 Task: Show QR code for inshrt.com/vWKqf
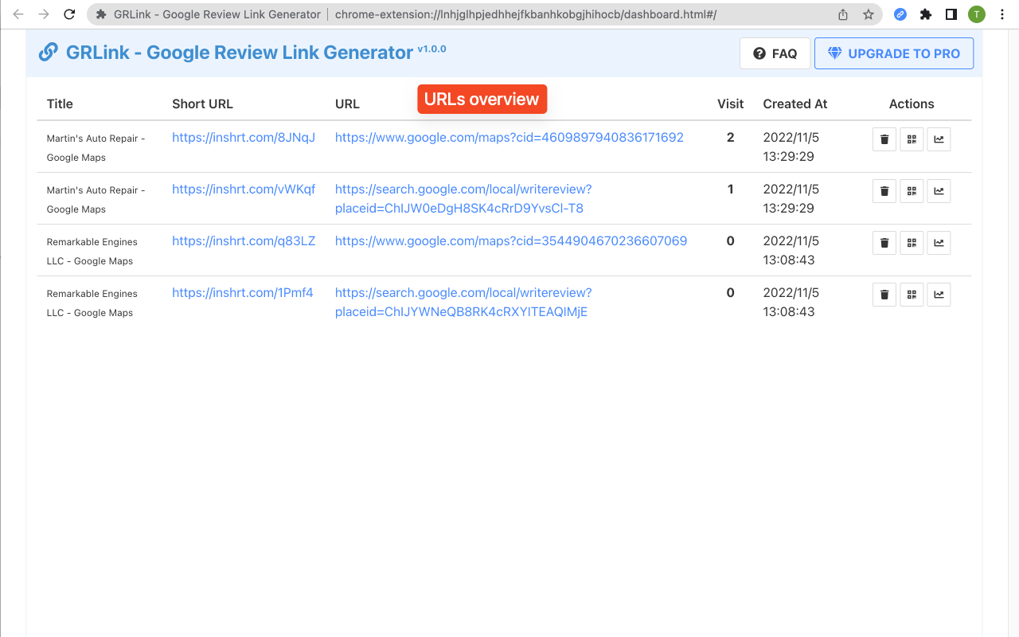[x=912, y=191]
